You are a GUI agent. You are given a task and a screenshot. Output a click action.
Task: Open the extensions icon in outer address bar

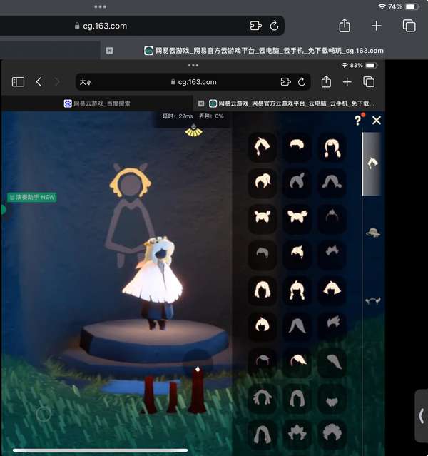click(x=256, y=26)
